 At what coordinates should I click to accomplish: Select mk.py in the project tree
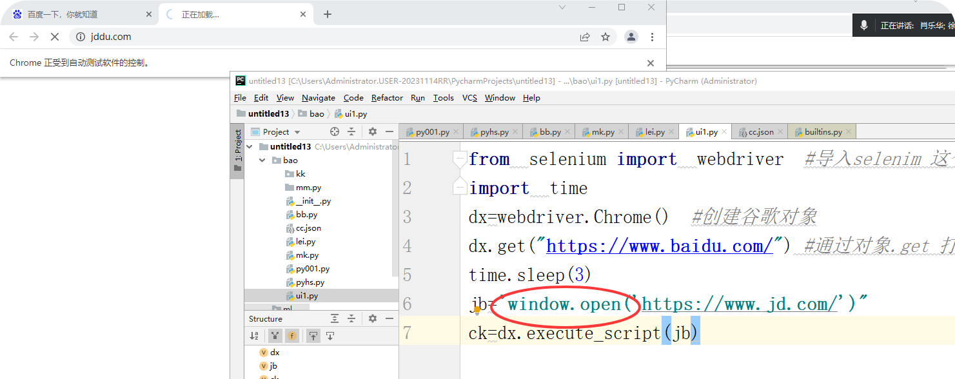[x=302, y=255]
